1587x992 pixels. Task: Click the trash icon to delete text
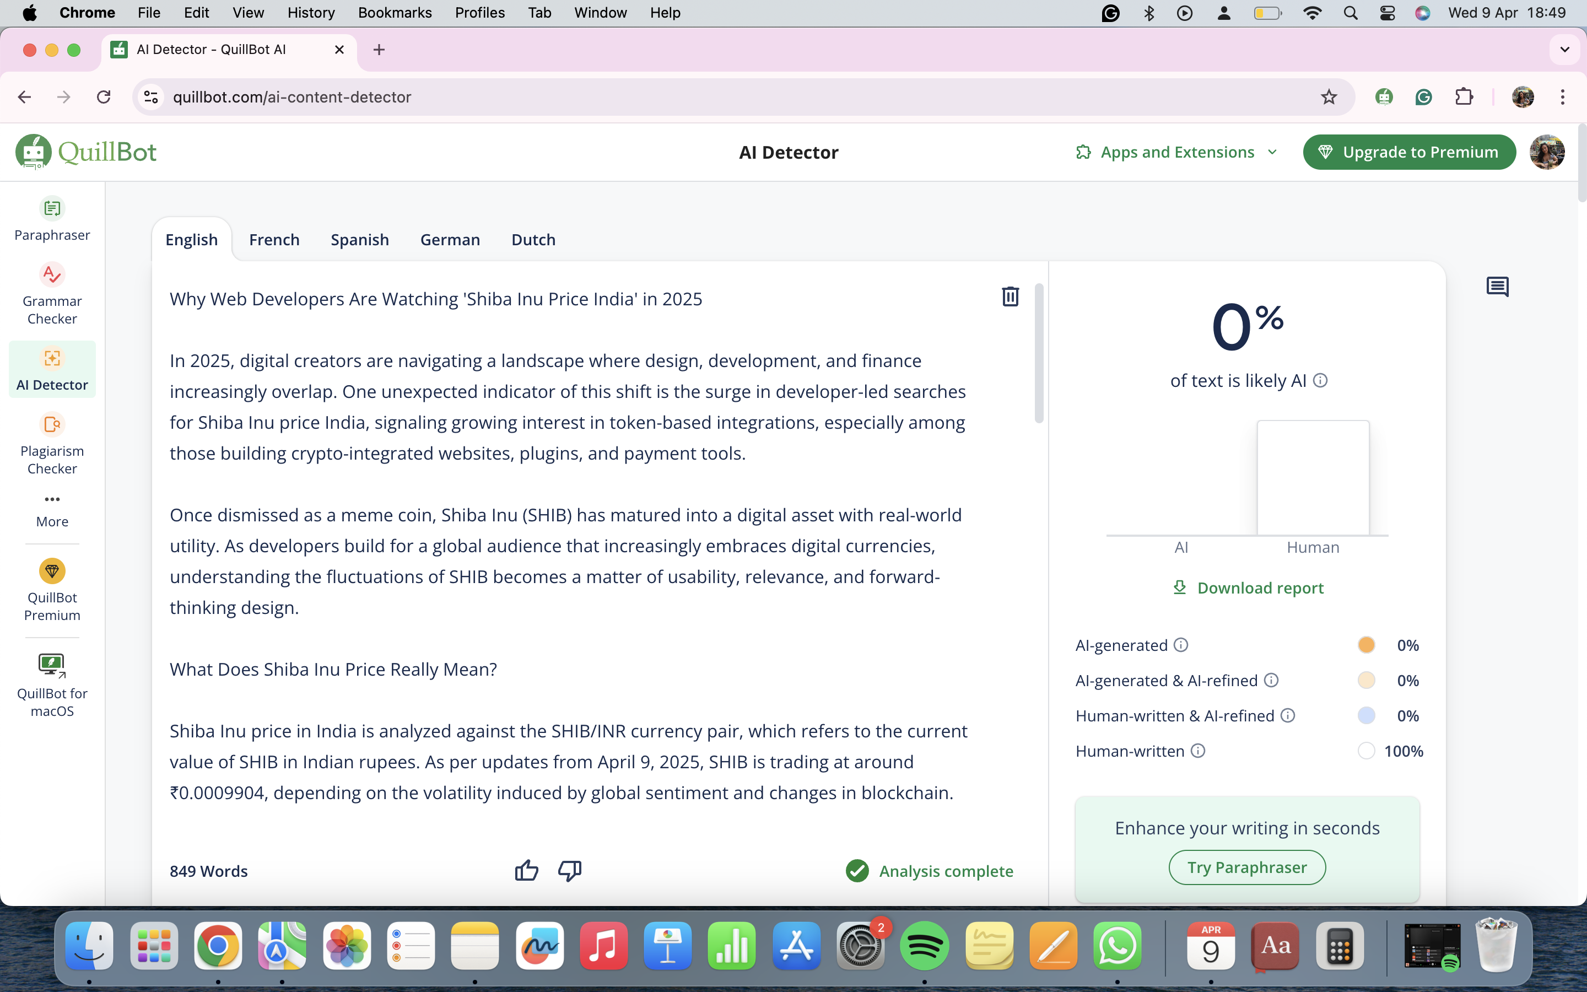click(x=1010, y=296)
